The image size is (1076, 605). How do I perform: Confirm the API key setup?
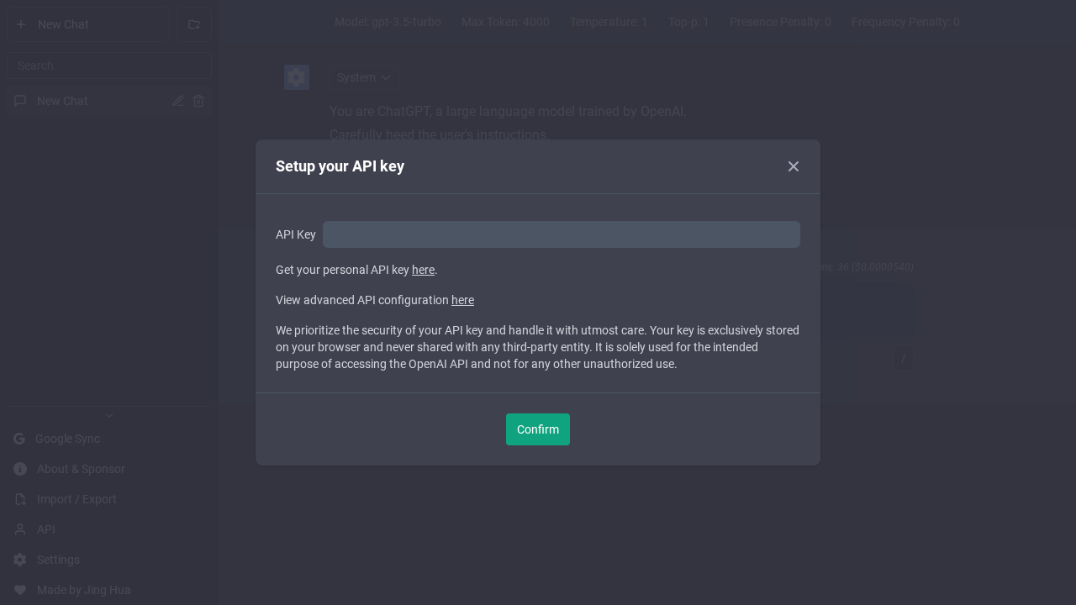pyautogui.click(x=538, y=429)
